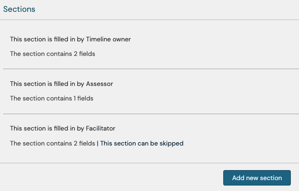This screenshot has width=299, height=191.
Task: Click the Add new section button
Action: pos(257,178)
